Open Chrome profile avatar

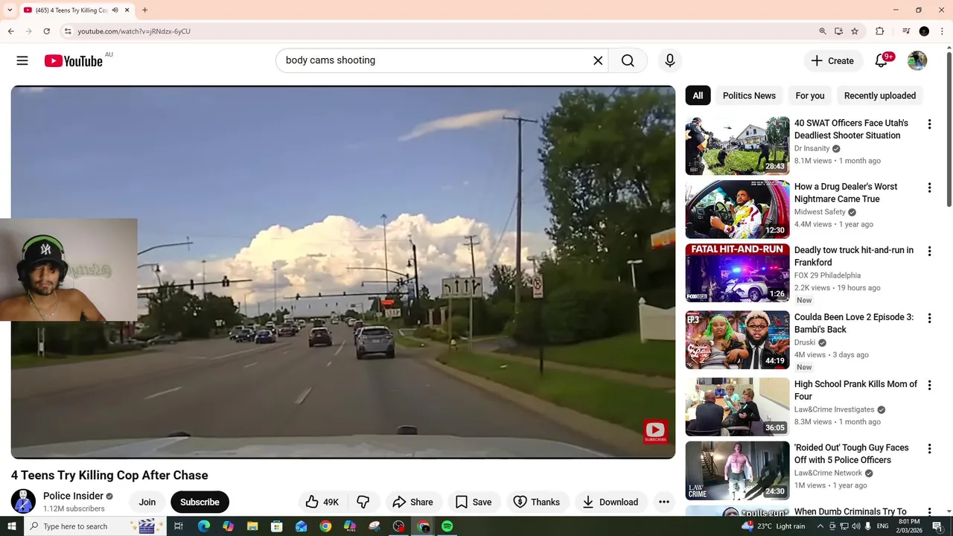pos(924,31)
